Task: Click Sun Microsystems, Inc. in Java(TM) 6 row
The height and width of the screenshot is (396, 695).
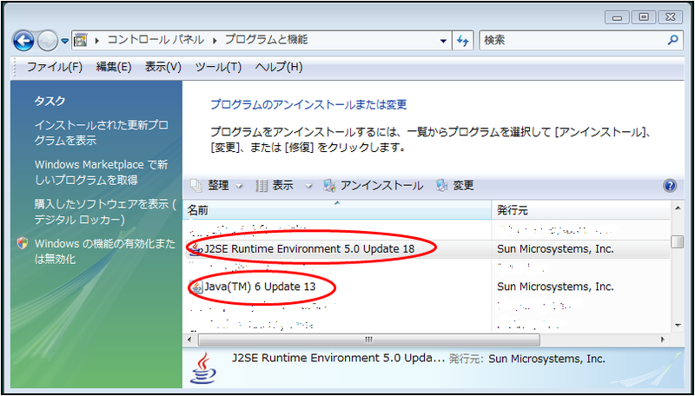Action: click(x=555, y=287)
